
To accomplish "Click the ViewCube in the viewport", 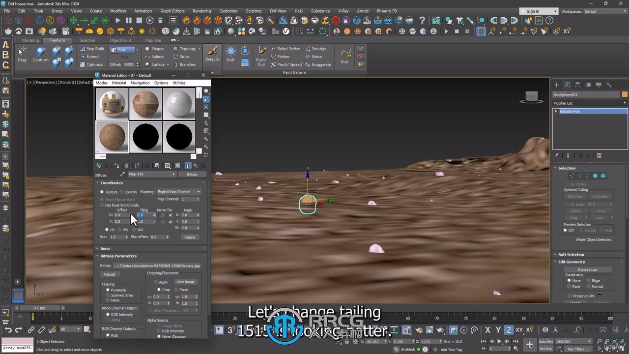I will pos(531,97).
